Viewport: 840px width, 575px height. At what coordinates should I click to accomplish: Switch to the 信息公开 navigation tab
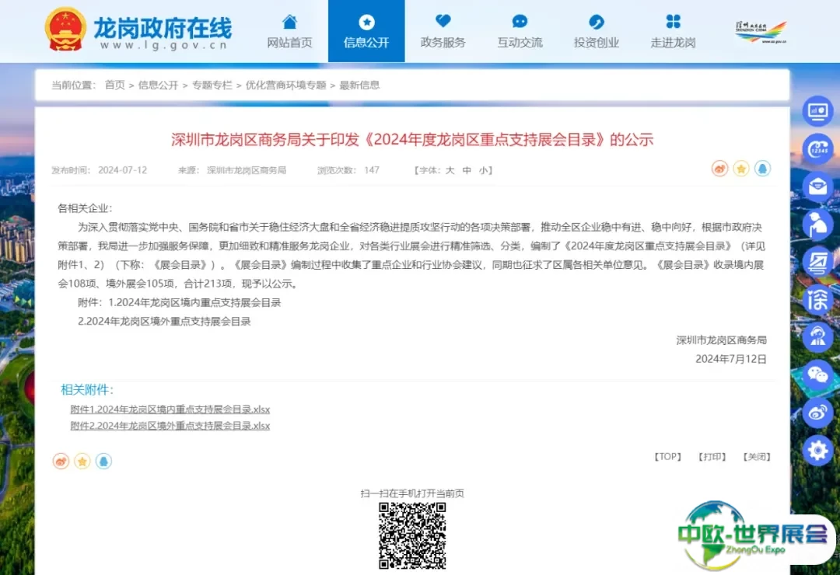click(x=366, y=31)
